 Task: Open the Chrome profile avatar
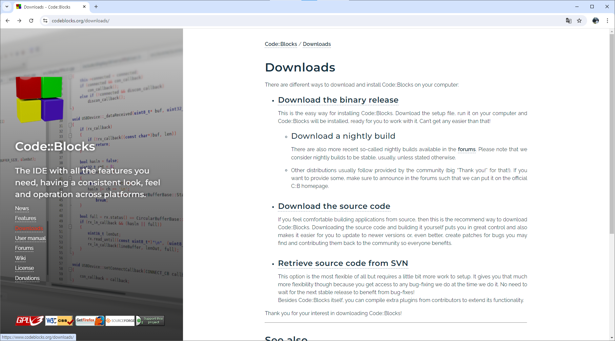(596, 21)
